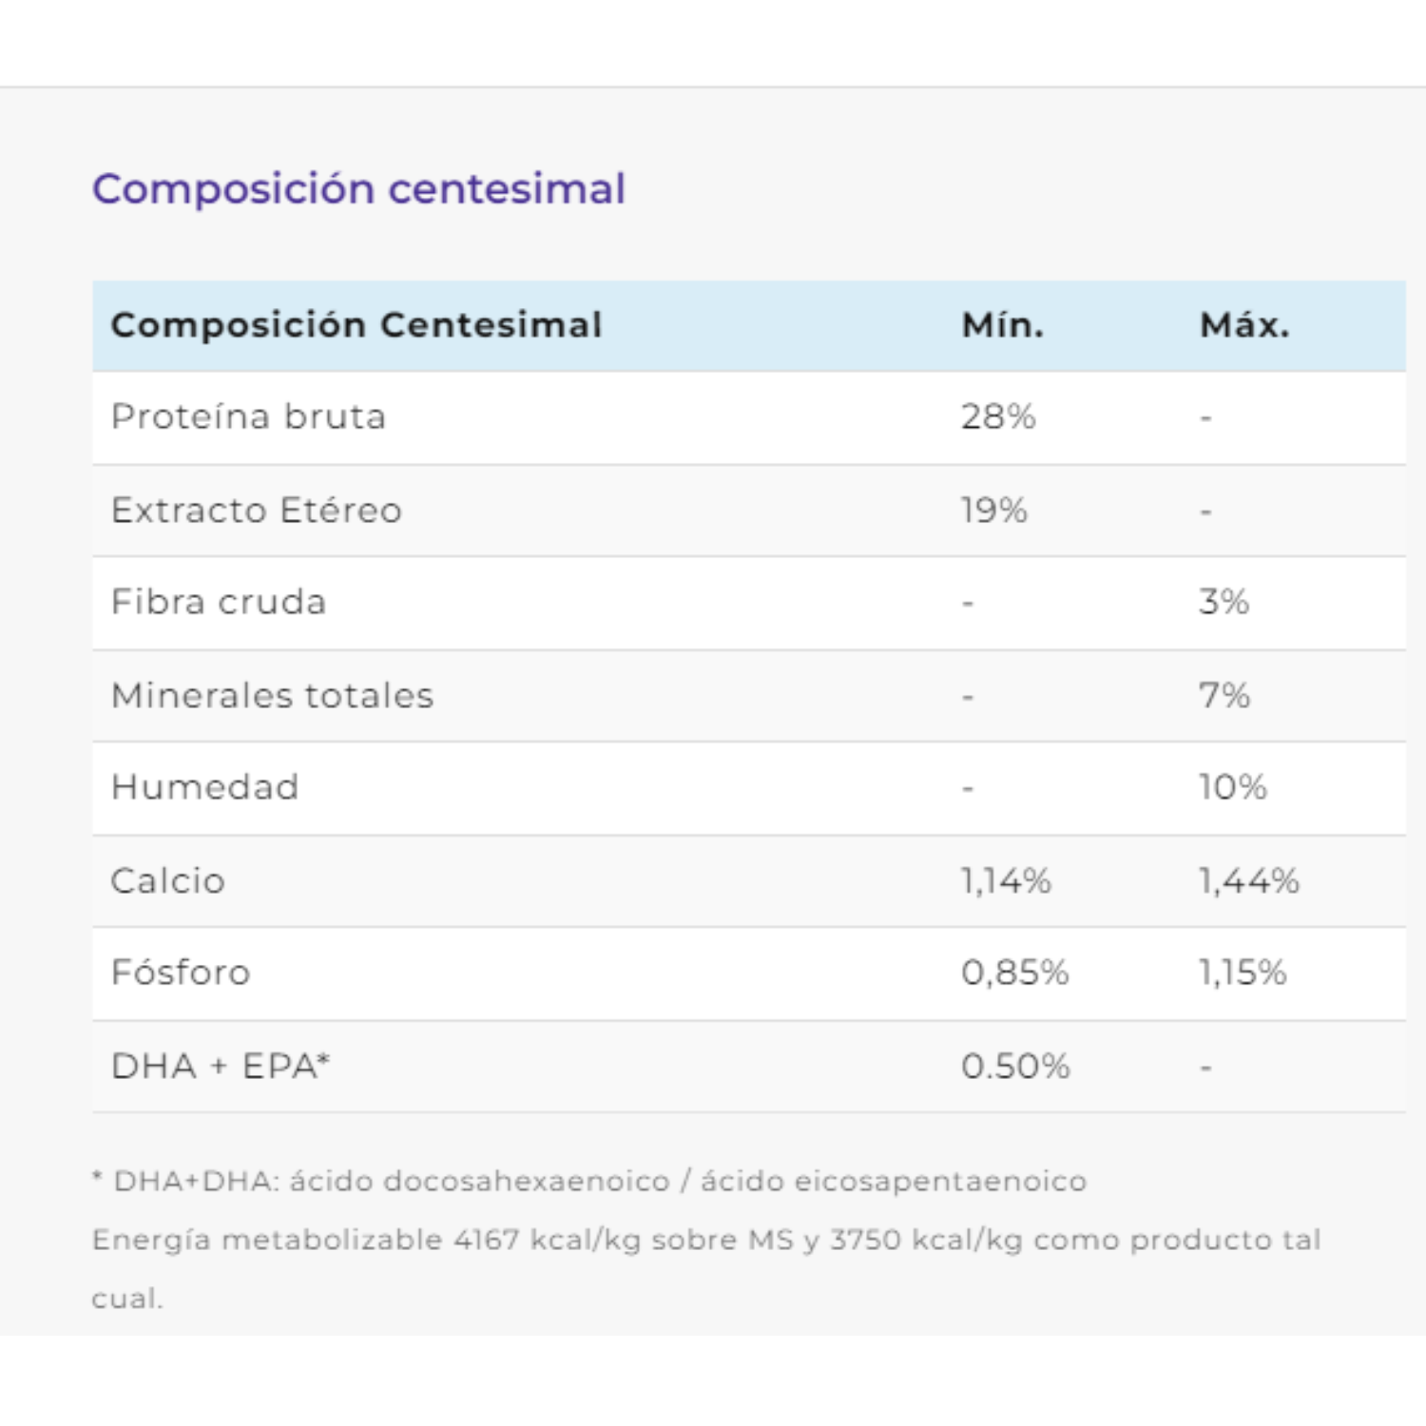
Task: Click the 1,14% minimum Calcio value
Action: (1006, 881)
